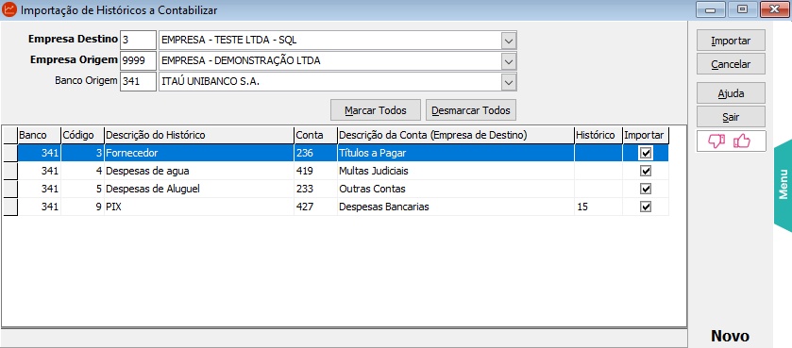
Task: Click Marcar Todos button
Action: click(376, 110)
